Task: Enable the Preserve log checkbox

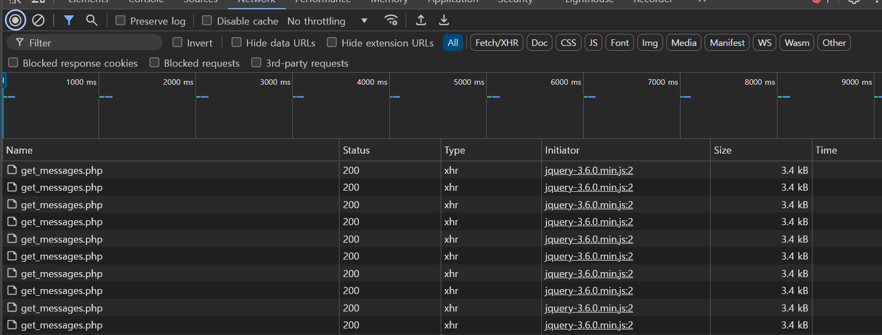Action: point(120,21)
